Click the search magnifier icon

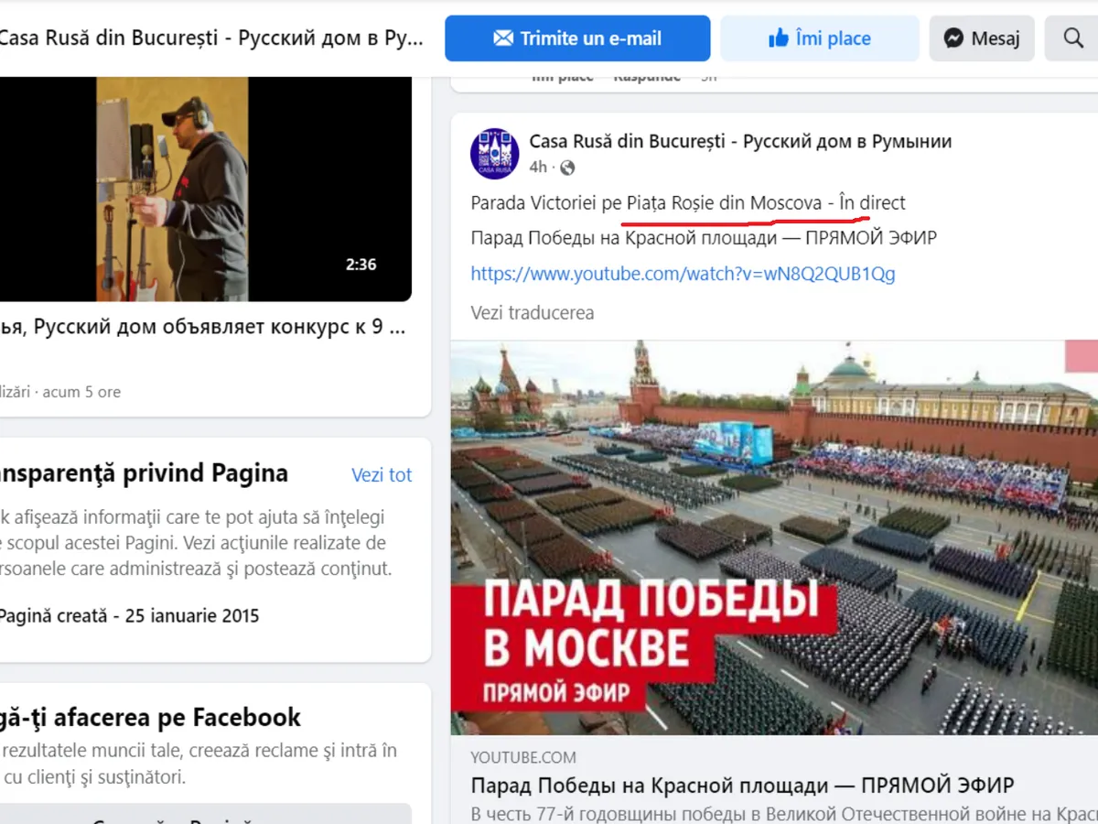(1071, 38)
